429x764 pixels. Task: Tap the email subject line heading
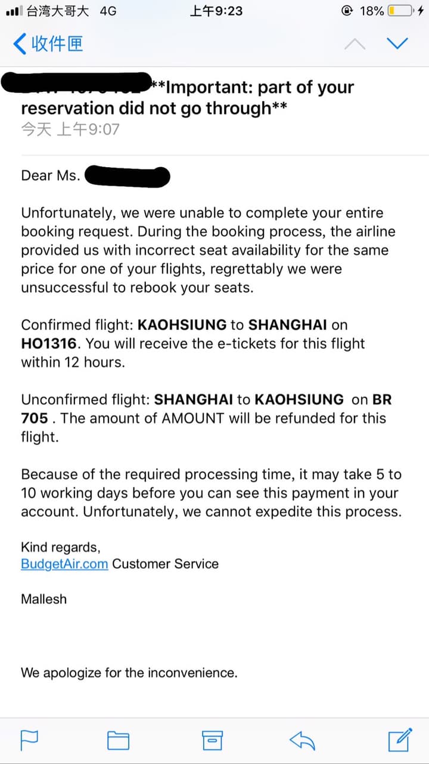[188, 97]
